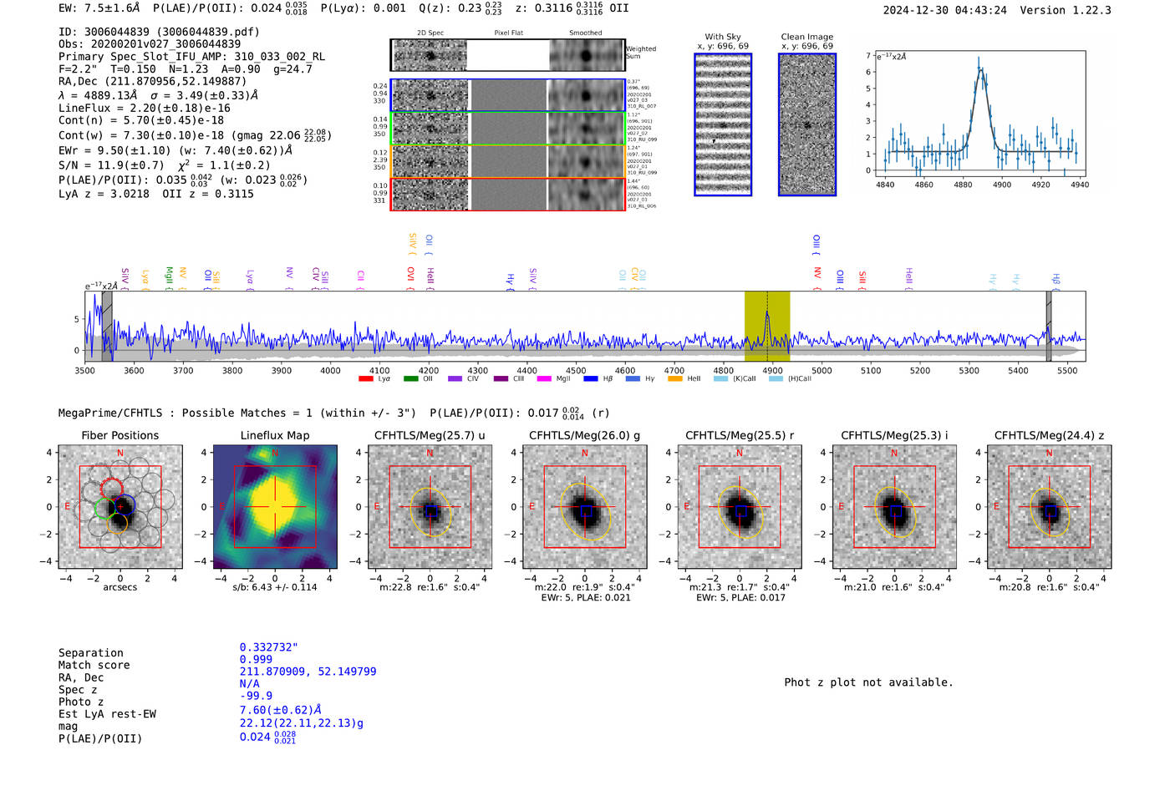Select the CFHTLS i-band cutout image
The width and height of the screenshot is (1170, 796).
(894, 506)
